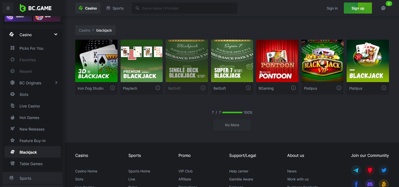Open the GitHub community icon
Image resolution: width=399 pixels, height=187 pixels.
click(370, 170)
